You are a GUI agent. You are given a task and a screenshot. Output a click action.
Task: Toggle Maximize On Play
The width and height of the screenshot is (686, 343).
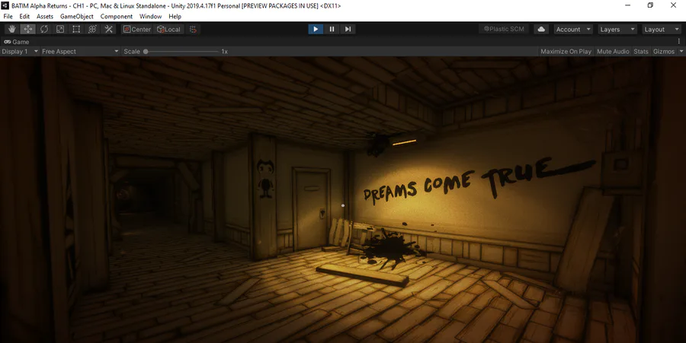point(566,52)
